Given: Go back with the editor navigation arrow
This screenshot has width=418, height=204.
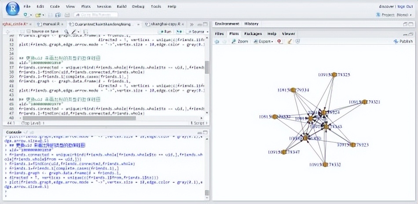Looking at the screenshot, I should pos(8,31).
